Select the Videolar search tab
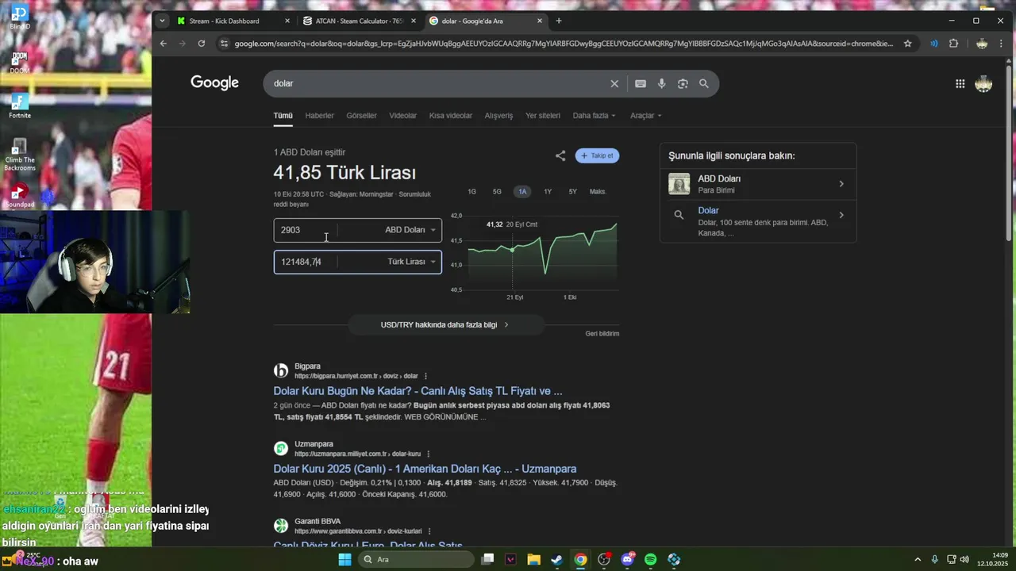This screenshot has height=571, width=1016. tap(402, 116)
